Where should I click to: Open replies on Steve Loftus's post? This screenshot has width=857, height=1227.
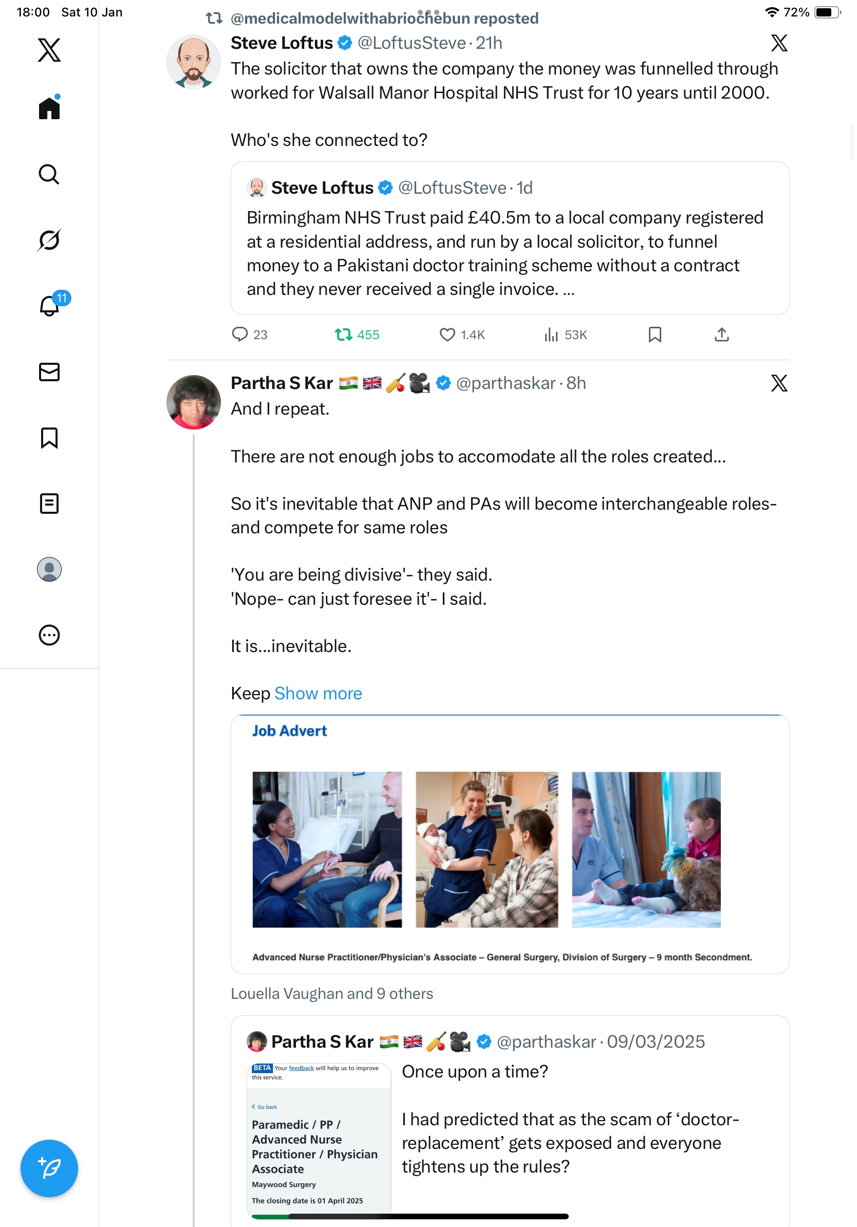(240, 334)
